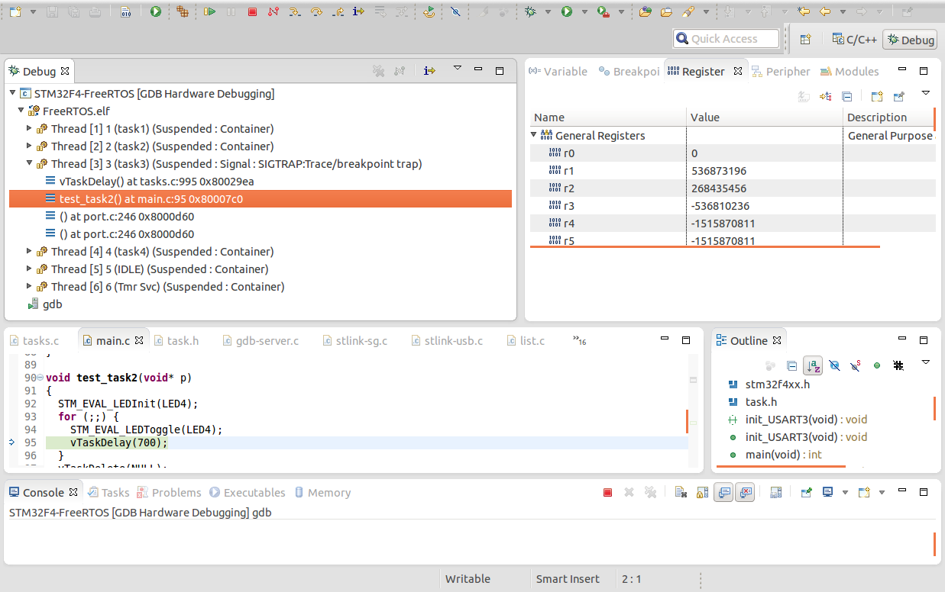
Task: Expand Thread [1] 1 (task1) in the Debug tree
Action: pos(29,128)
